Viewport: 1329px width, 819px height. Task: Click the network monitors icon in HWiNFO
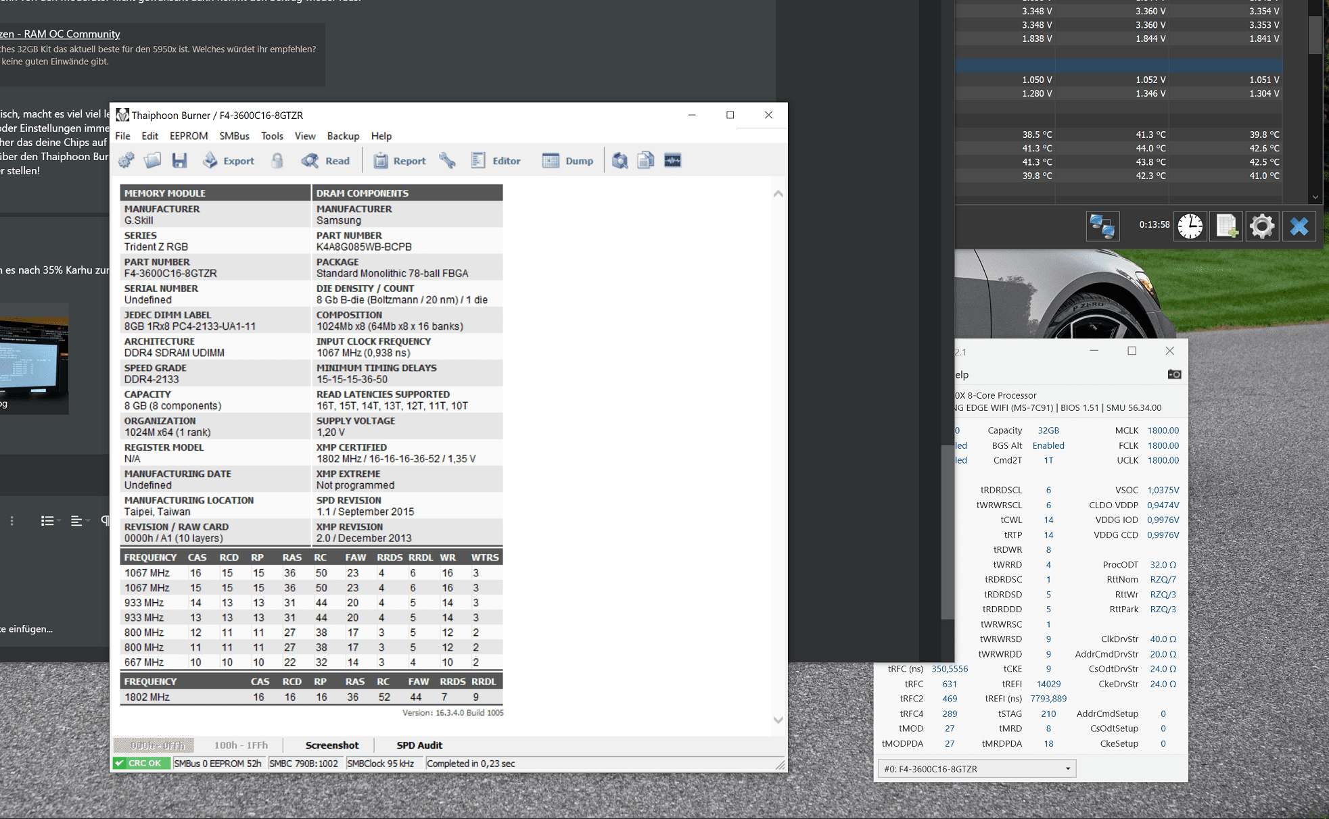1102,226
